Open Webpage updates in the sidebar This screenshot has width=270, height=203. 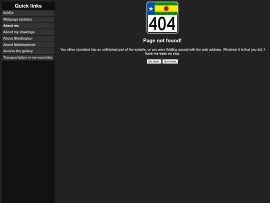coord(28,20)
